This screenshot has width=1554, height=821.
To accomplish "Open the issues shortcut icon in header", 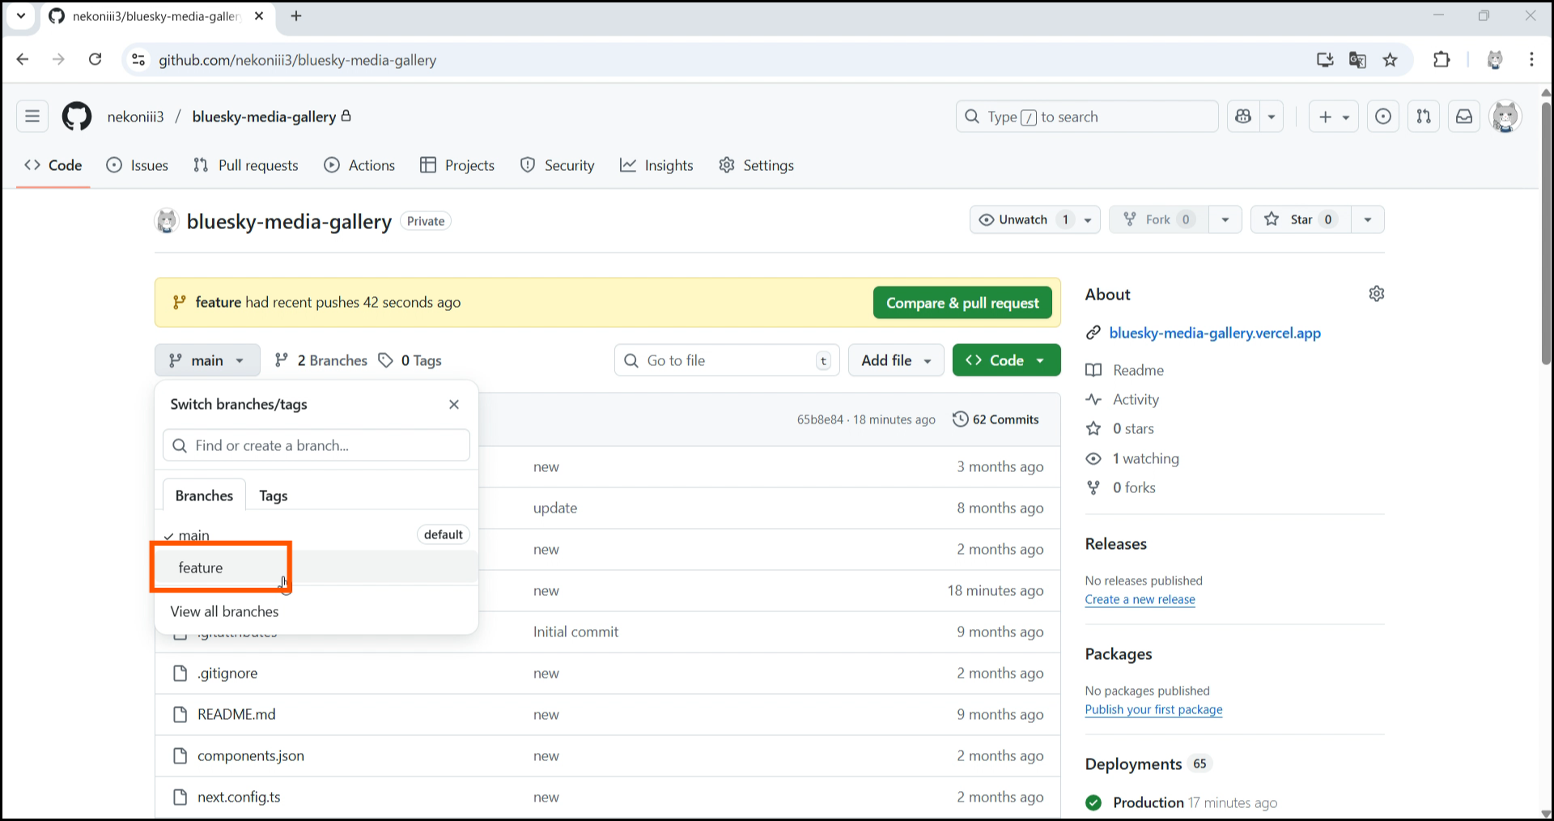I will point(1383,117).
